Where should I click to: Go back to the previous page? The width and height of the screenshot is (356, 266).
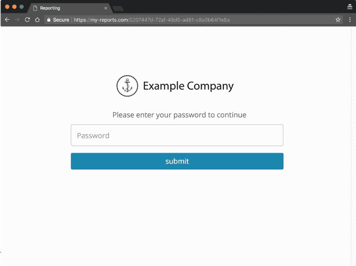point(7,20)
